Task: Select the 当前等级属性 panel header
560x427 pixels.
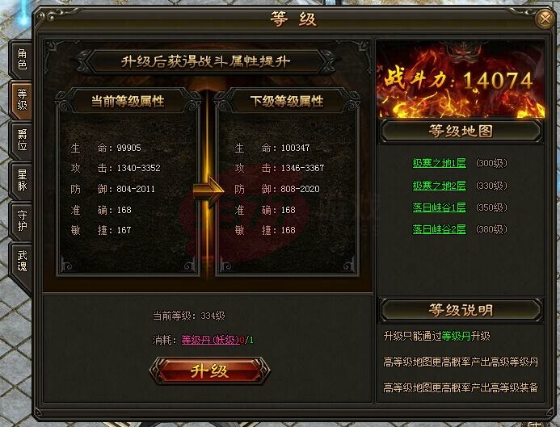Action: tap(128, 102)
